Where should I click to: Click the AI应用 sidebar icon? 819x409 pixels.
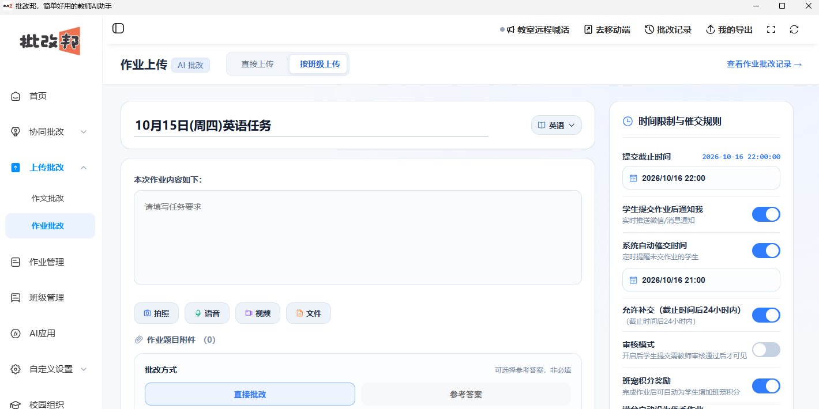pos(16,334)
